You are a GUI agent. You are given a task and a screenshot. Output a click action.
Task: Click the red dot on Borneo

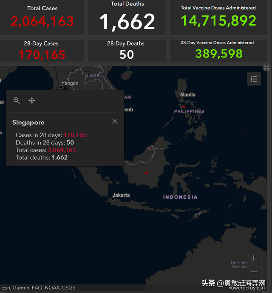(x=146, y=172)
